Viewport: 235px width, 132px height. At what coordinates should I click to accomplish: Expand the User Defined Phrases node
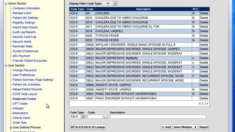(x=11, y=128)
